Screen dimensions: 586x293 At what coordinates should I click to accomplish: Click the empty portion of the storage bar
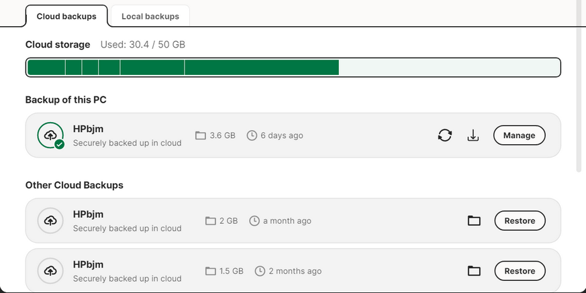click(x=449, y=68)
